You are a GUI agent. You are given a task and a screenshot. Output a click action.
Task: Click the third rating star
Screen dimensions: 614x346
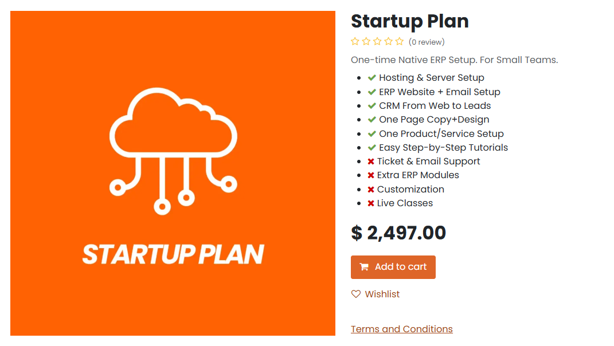(x=377, y=41)
